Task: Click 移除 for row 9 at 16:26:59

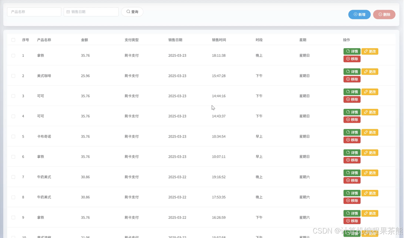Action: [x=352, y=221]
